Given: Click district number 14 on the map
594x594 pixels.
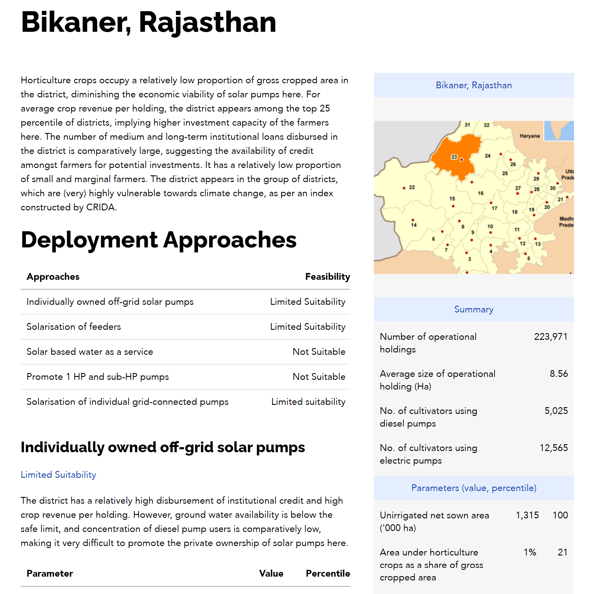Looking at the screenshot, I should [414, 225].
